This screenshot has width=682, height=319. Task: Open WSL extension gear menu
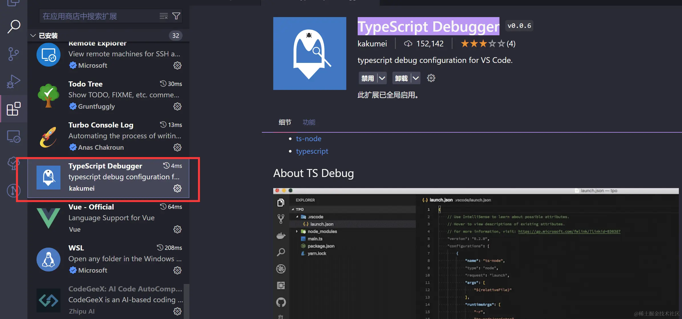(x=177, y=270)
